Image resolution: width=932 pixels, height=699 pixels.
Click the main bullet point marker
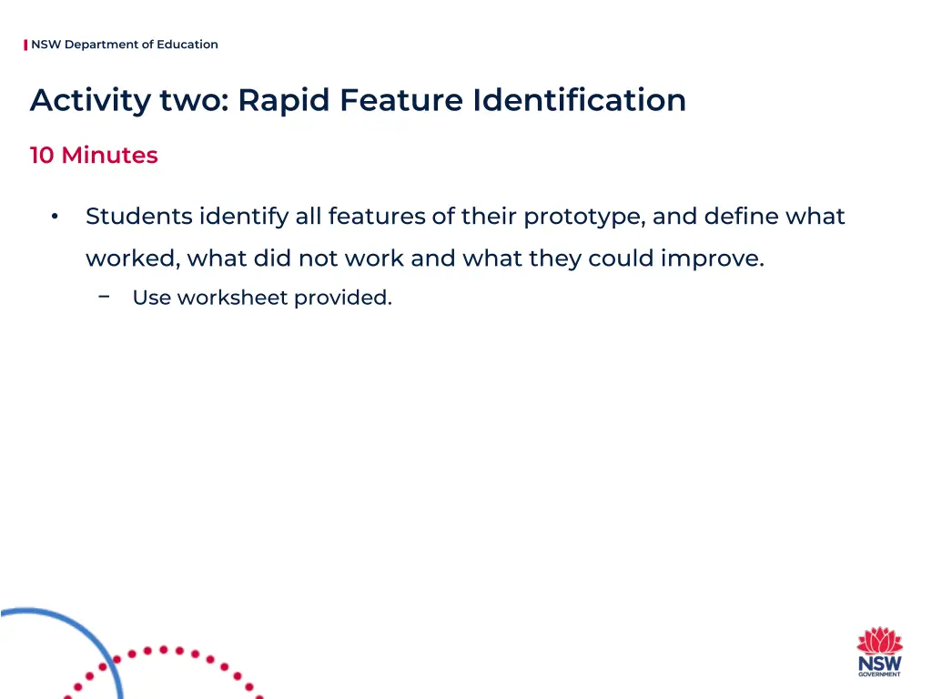(x=55, y=217)
